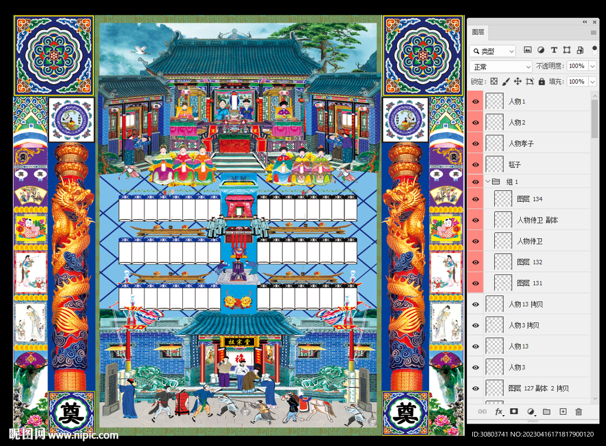Filter layers by adjustment layer icon
606x446 pixels.
click(541, 50)
